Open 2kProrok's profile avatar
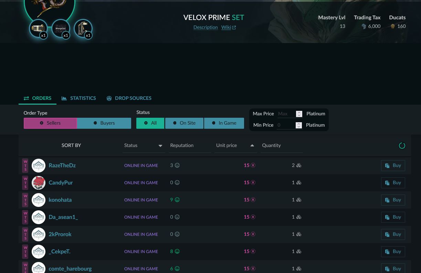Image resolution: width=421 pixels, height=273 pixels. click(39, 234)
